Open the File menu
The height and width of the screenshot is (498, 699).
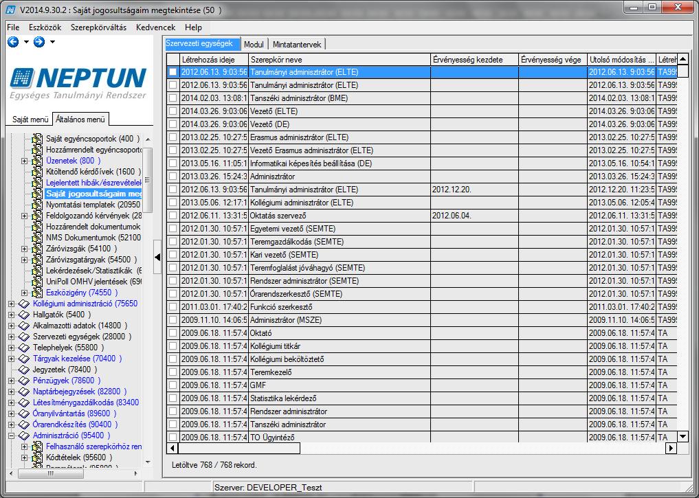[13, 27]
